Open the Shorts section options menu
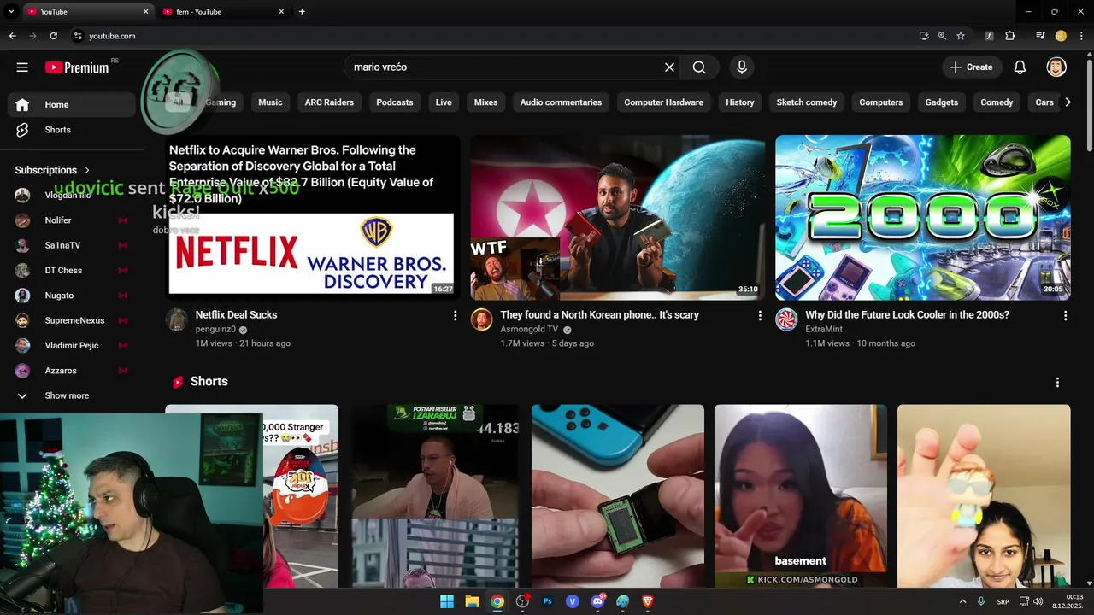The height and width of the screenshot is (615, 1094). point(1057,383)
